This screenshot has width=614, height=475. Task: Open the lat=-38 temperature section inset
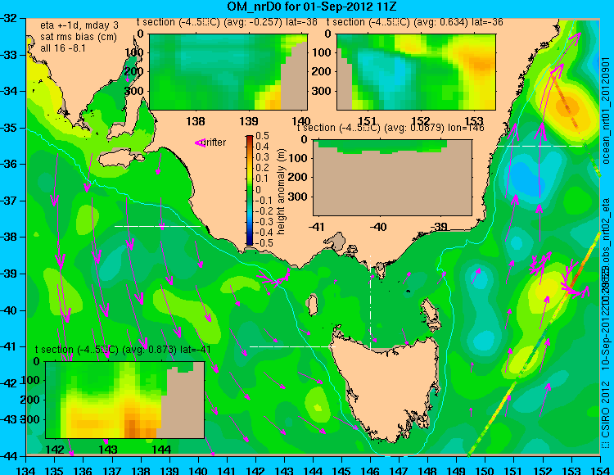coord(228,72)
